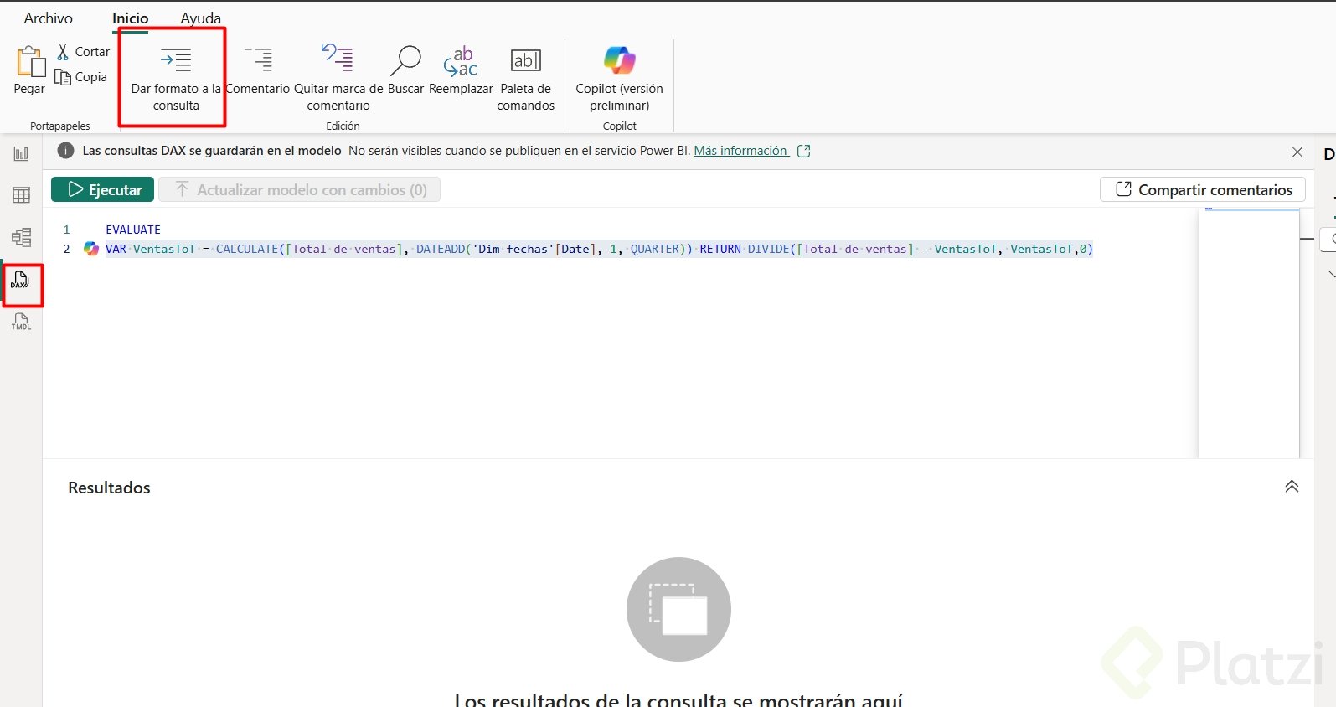This screenshot has height=707, width=1336.
Task: Select the Inicio ribbon tab
Action: pos(131,18)
